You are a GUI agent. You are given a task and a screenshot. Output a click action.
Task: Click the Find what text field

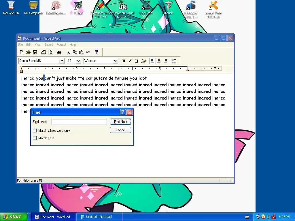pyautogui.click(x=79, y=122)
